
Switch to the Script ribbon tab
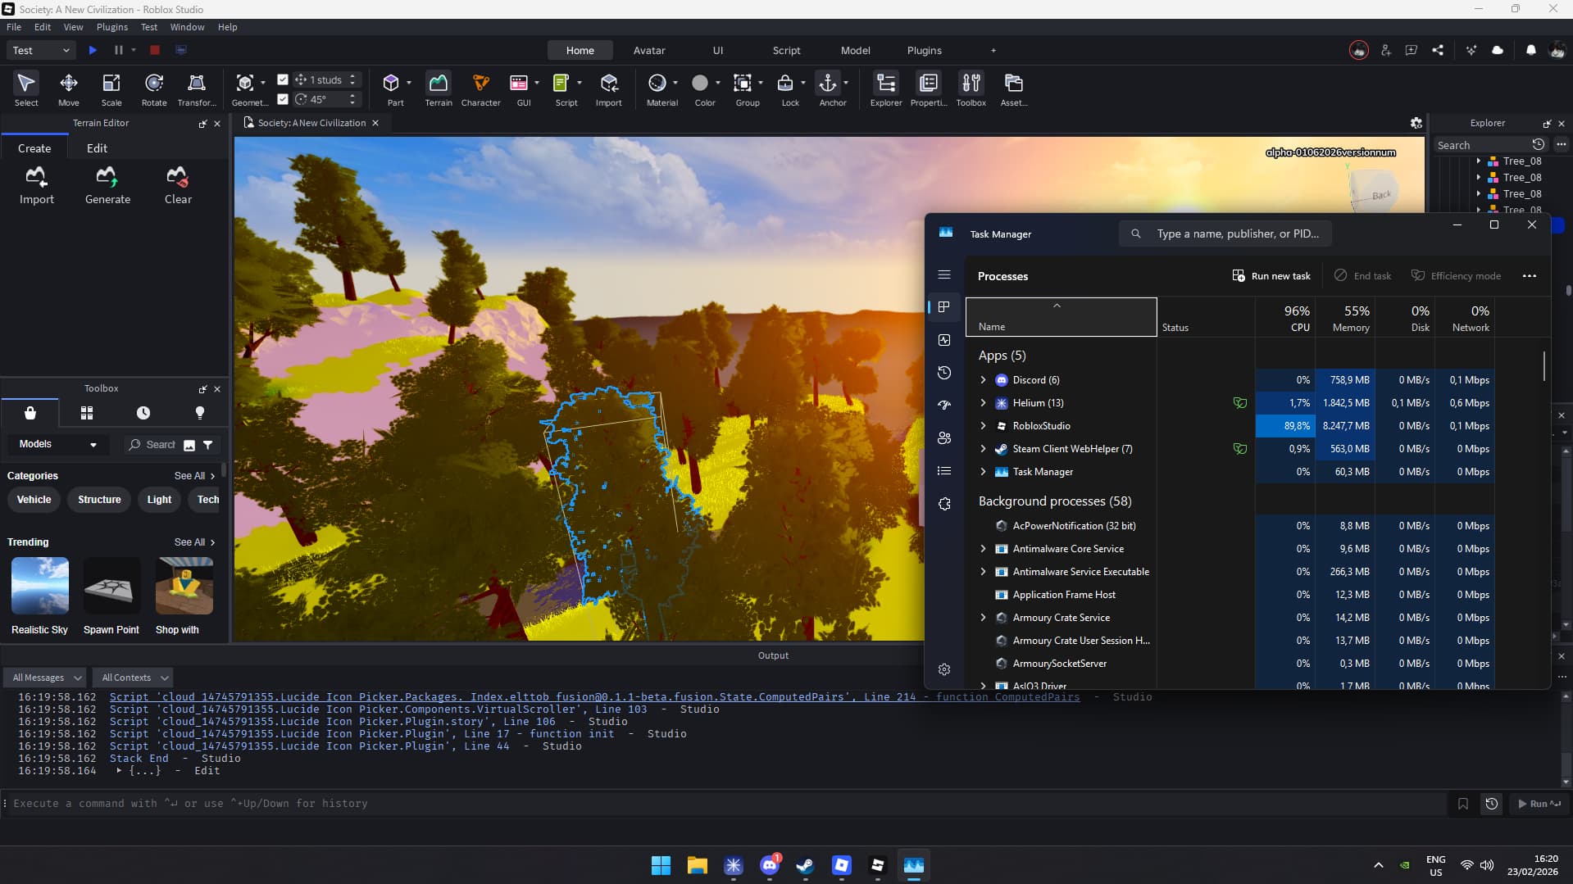click(x=786, y=50)
